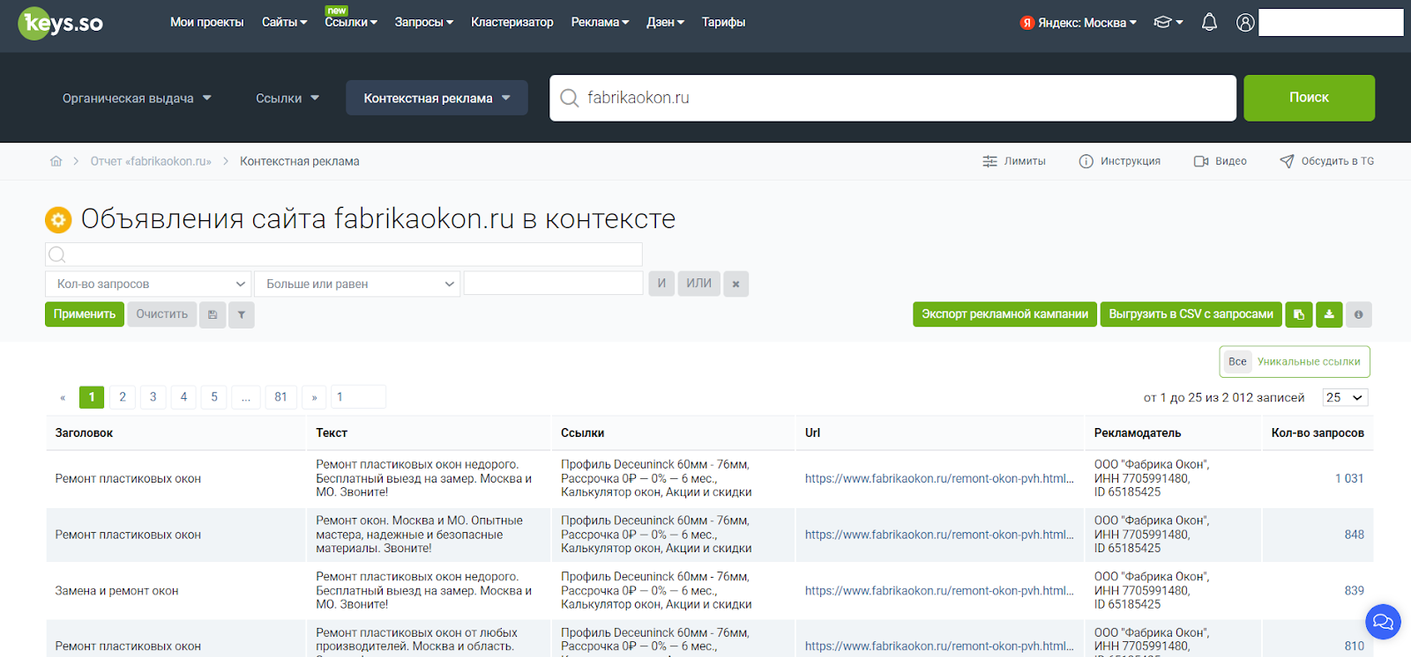Click the save filter floppy icon
The image size is (1411, 657).
[x=213, y=314]
